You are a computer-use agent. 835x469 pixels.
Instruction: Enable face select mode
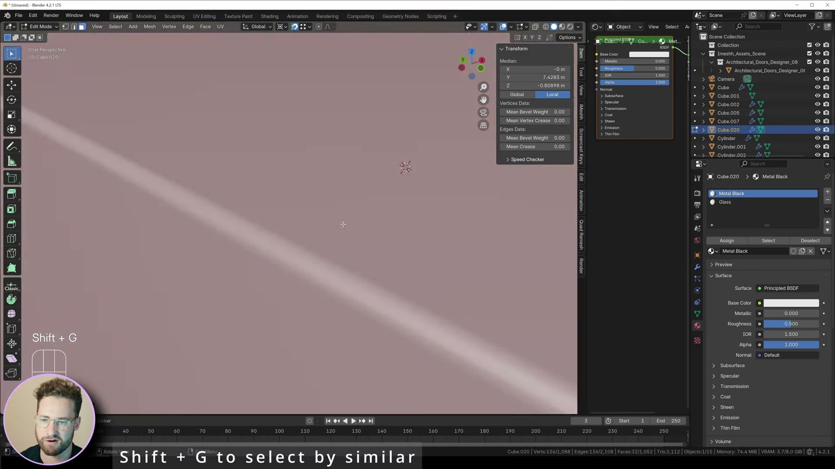[x=82, y=26]
